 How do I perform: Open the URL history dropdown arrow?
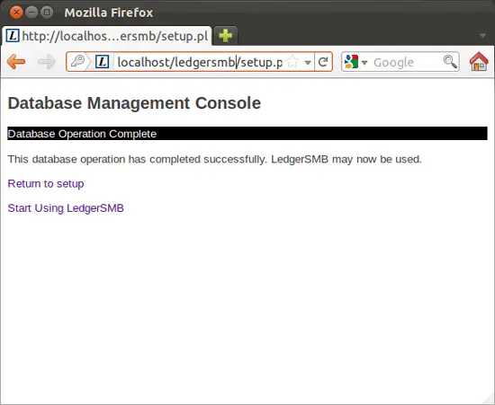(308, 62)
